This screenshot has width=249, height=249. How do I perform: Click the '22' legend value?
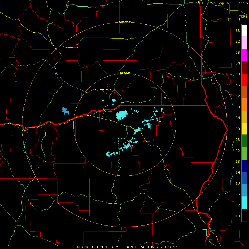(238, 151)
